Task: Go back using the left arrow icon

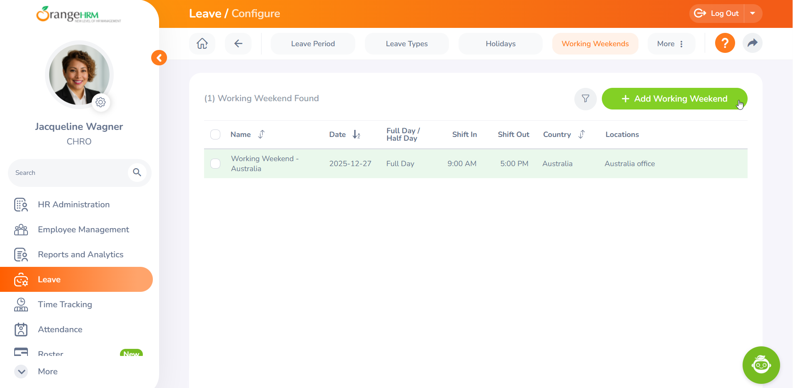Action: tap(238, 44)
